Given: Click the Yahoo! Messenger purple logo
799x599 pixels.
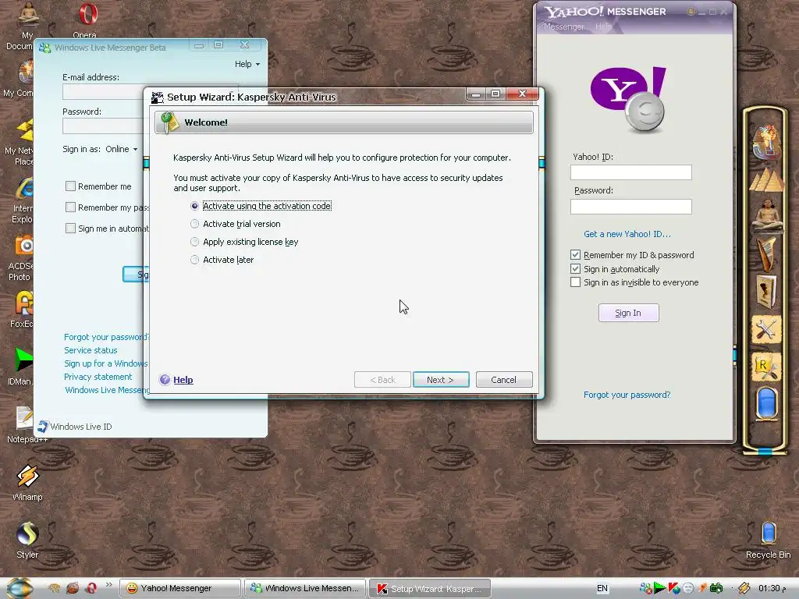Looking at the screenshot, I should coord(629,99).
